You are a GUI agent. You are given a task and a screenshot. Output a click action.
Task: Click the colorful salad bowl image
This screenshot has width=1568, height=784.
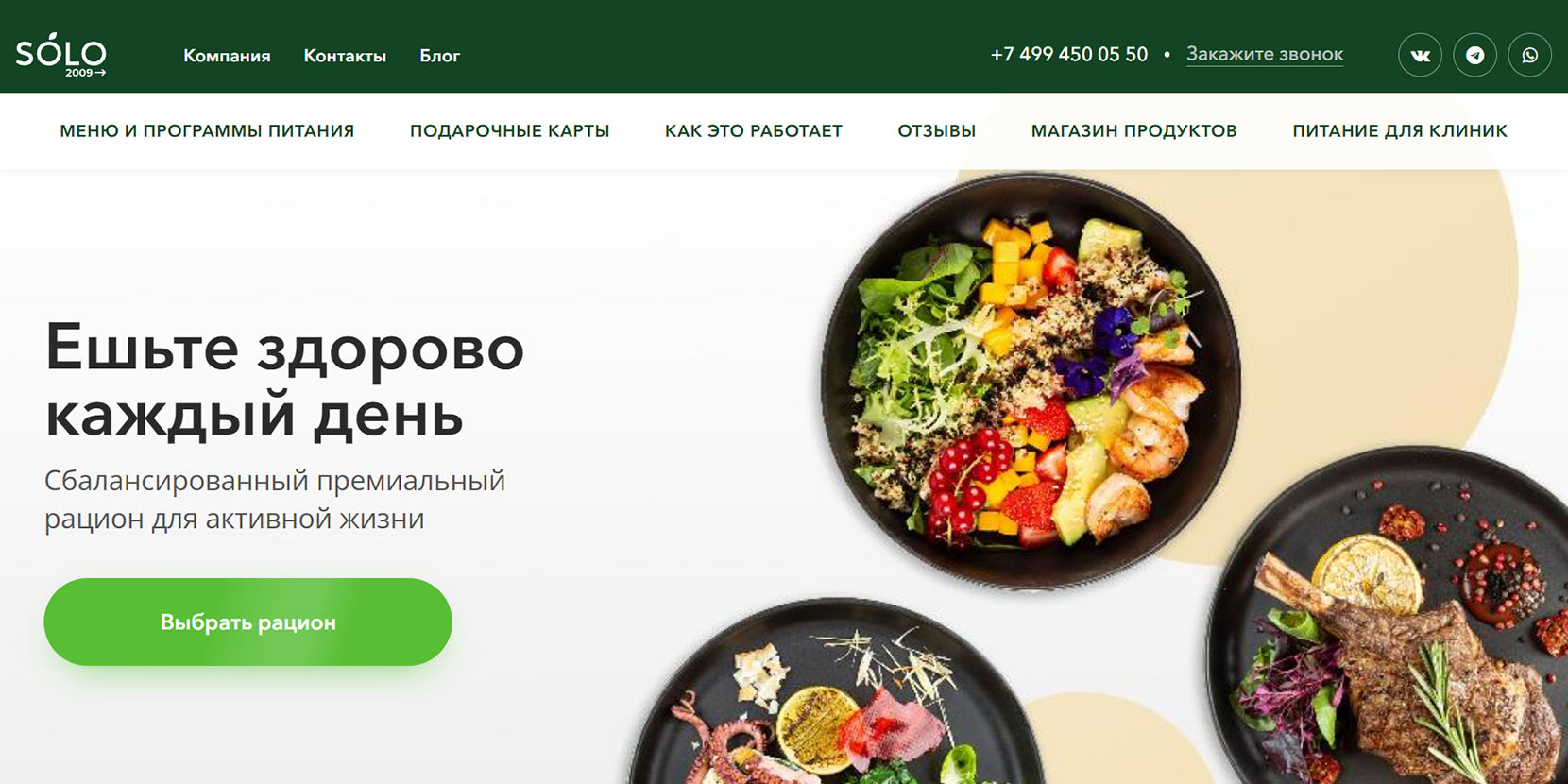pyautogui.click(x=1031, y=381)
